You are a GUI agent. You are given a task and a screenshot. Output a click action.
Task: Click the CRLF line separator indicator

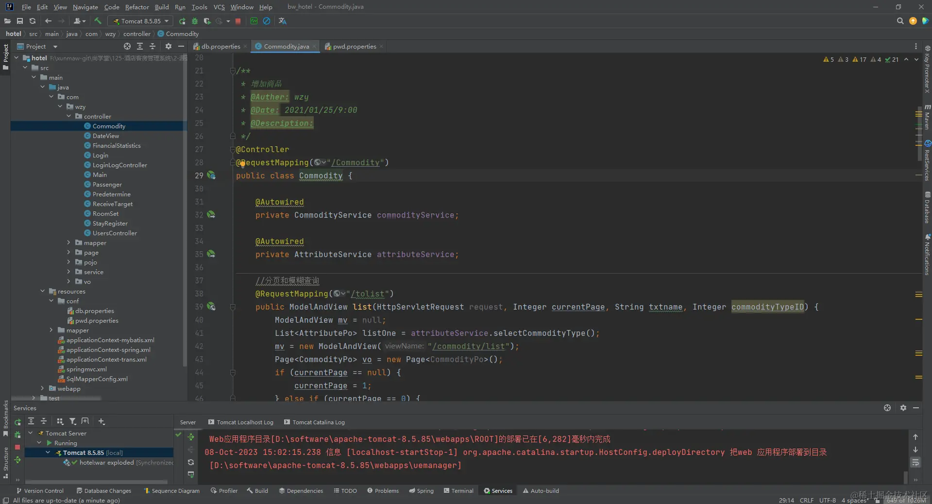click(806, 500)
